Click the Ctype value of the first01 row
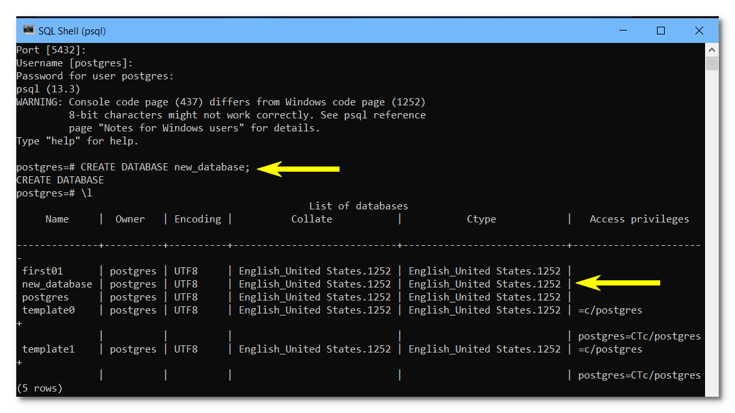 coord(485,271)
